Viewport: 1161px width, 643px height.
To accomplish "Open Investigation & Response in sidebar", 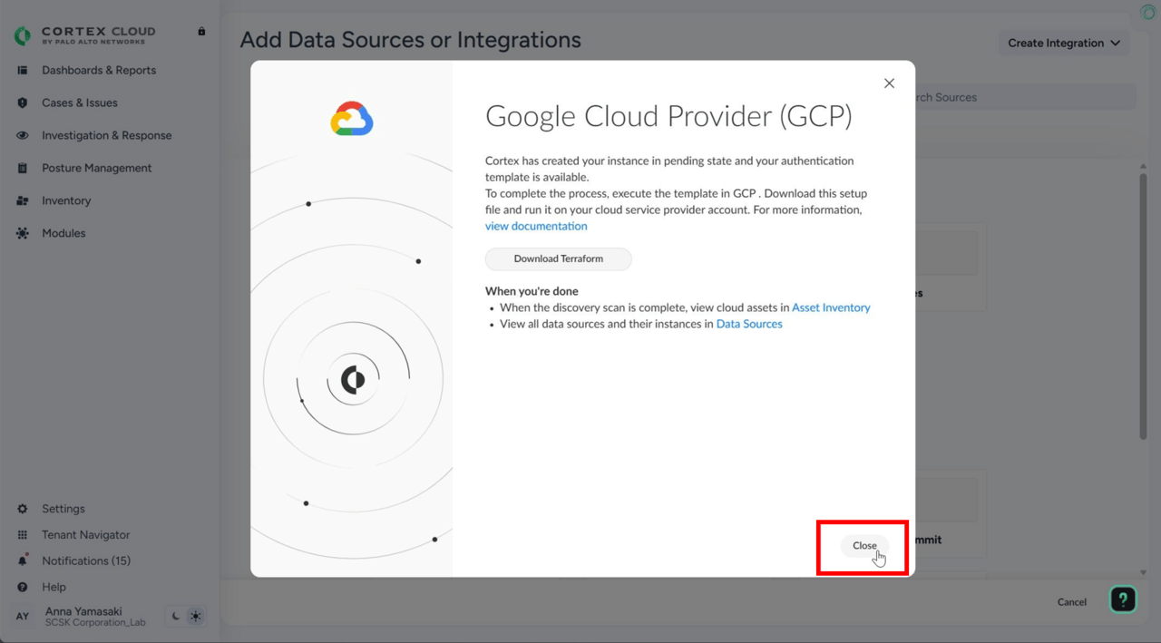I will [107, 135].
